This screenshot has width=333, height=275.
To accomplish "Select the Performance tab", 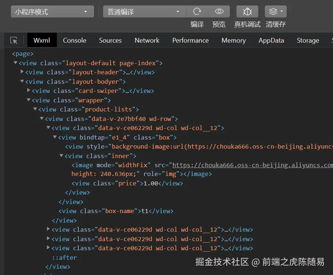I will point(191,40).
